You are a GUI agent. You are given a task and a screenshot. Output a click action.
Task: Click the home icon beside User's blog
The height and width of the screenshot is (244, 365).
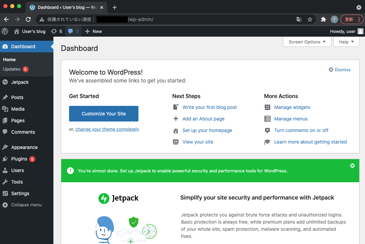click(17, 31)
